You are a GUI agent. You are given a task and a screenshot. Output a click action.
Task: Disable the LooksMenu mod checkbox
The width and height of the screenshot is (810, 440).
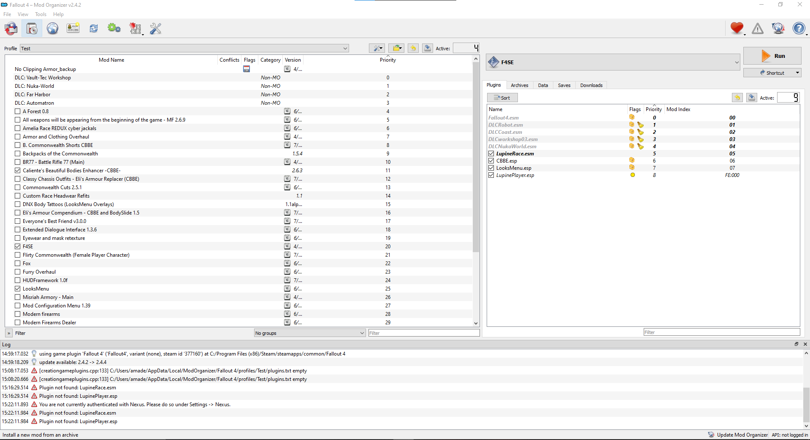click(x=18, y=288)
